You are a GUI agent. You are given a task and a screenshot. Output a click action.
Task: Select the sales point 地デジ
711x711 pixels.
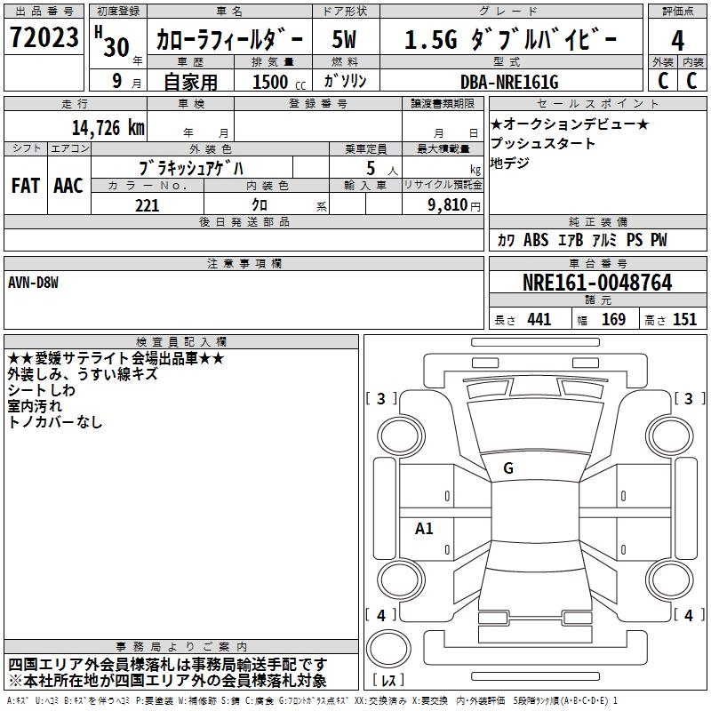509,163
